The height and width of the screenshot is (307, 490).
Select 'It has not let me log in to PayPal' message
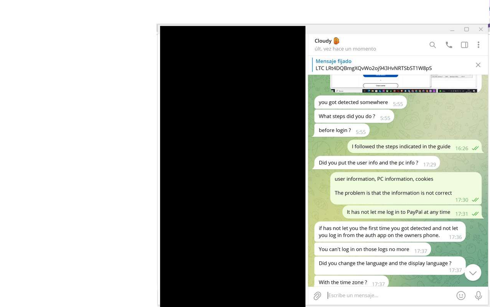click(412, 212)
